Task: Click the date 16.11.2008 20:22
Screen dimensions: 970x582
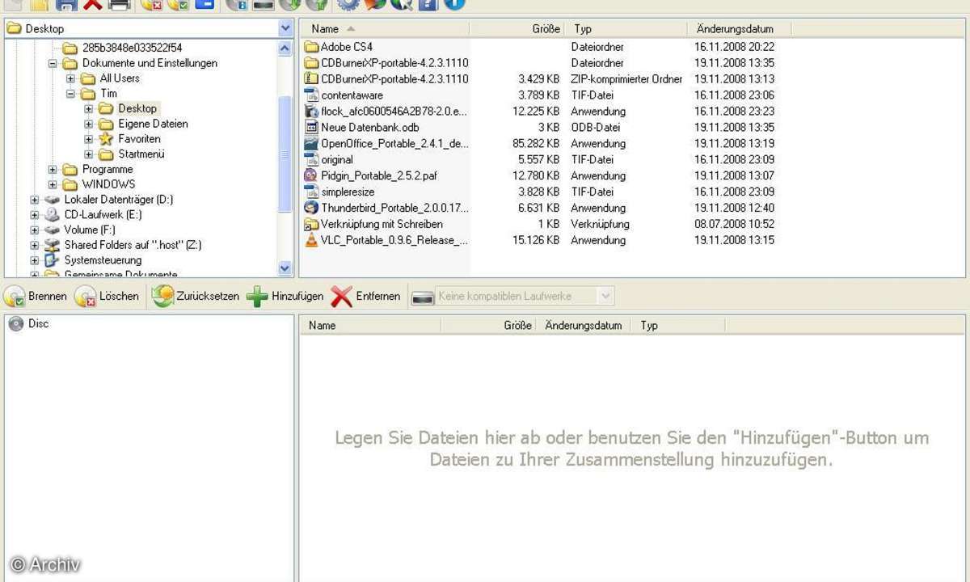Action: [734, 47]
